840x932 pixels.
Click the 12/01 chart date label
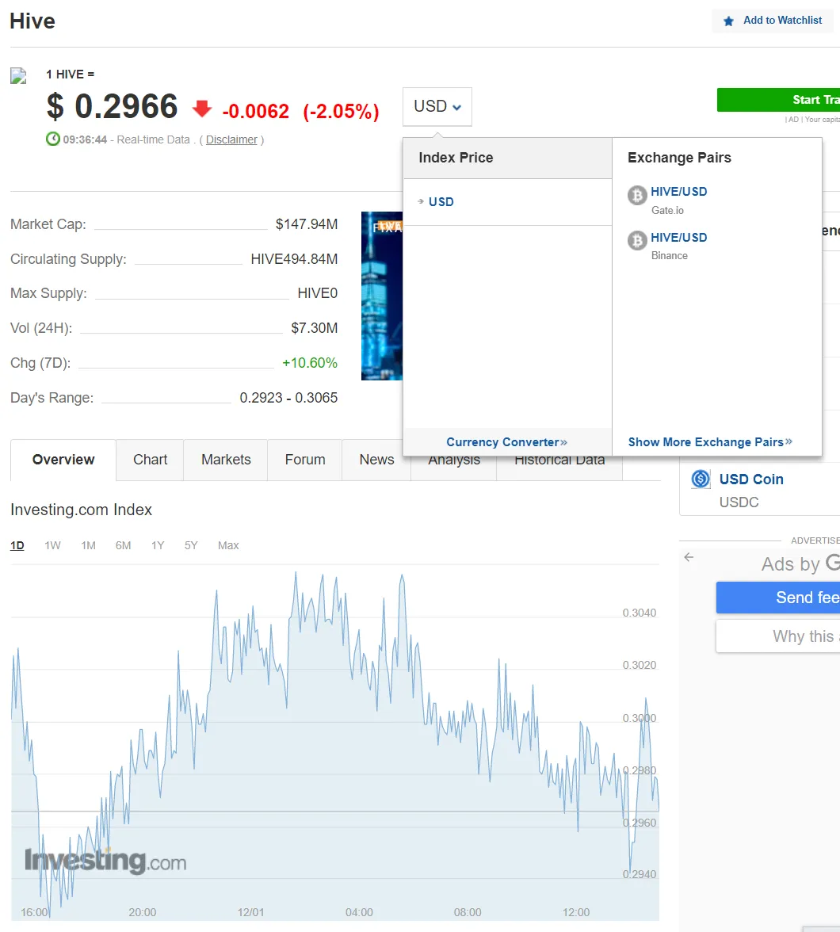coord(250,912)
